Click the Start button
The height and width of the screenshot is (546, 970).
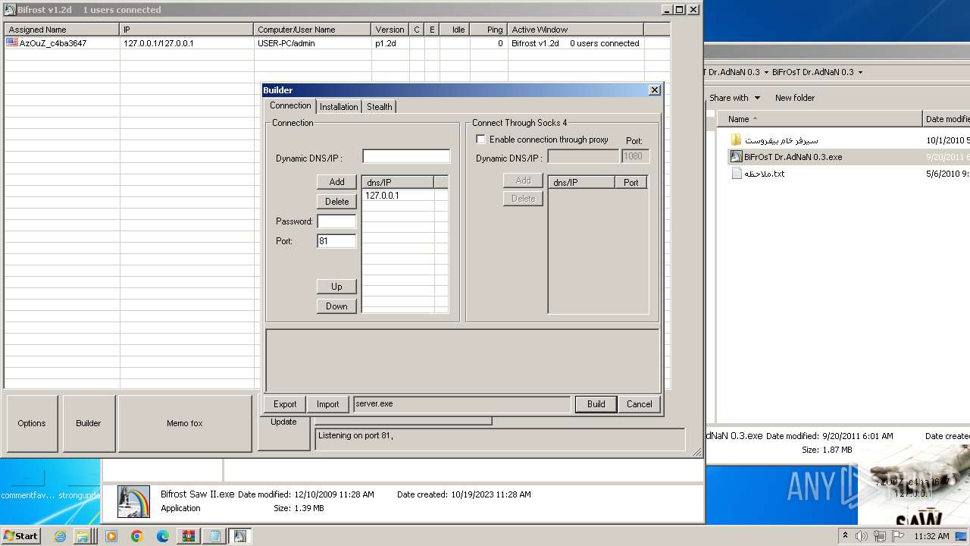21,536
